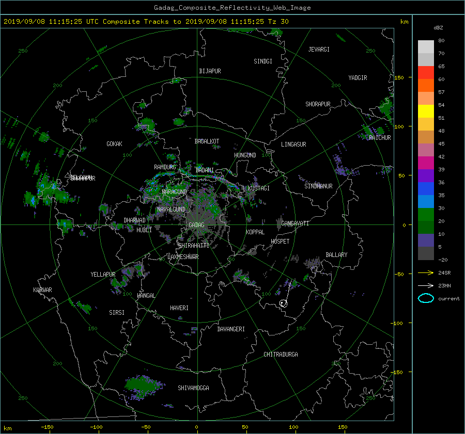Click the white 23MN arrow legend icon
This screenshot has width=465, height=434.
[x=426, y=285]
